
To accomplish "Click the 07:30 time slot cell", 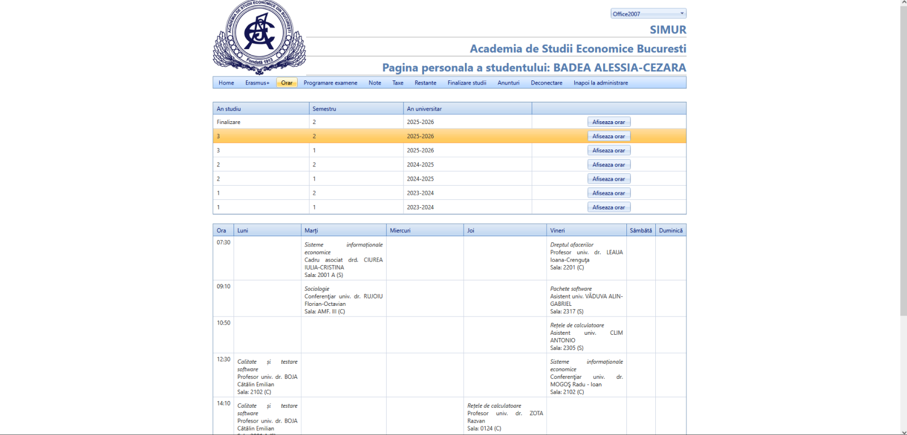I will point(223,258).
